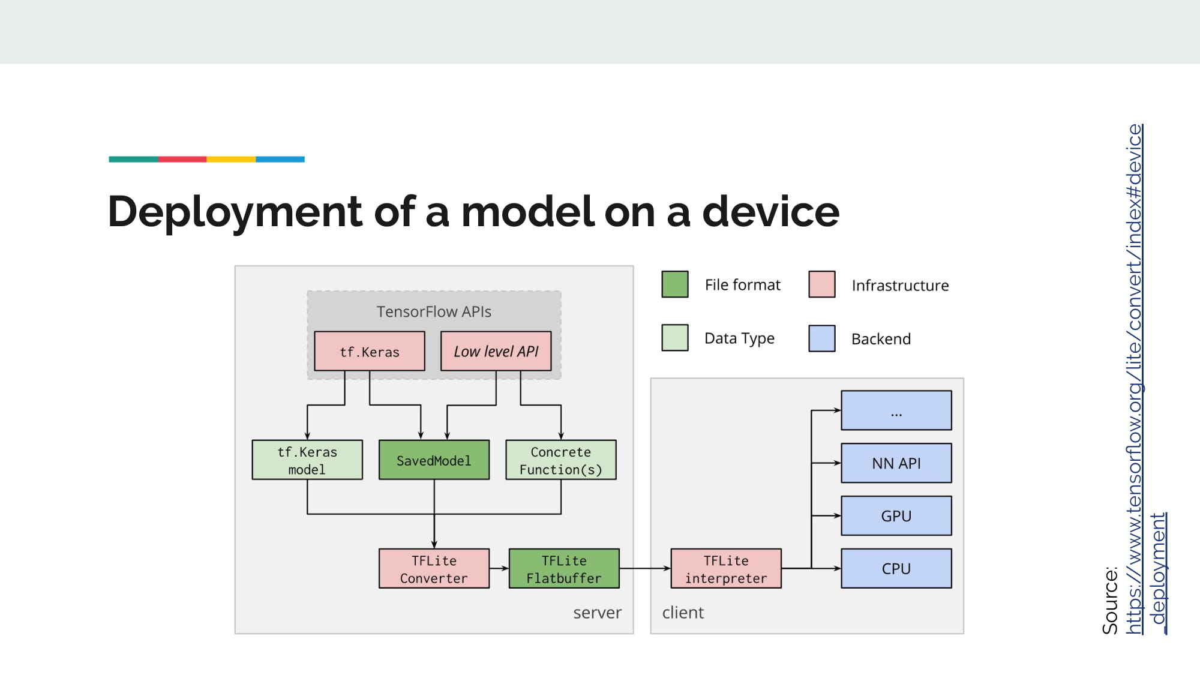1200x675 pixels.
Task: Click the Data Type light green swatch
Action: click(x=674, y=338)
